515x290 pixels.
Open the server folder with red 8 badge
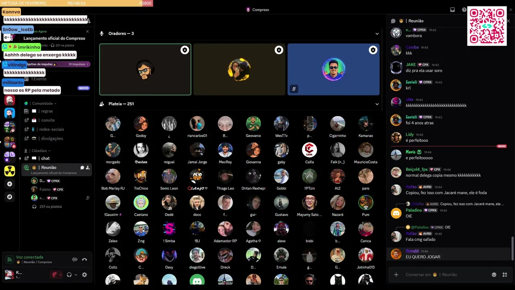pyautogui.click(x=10, y=142)
